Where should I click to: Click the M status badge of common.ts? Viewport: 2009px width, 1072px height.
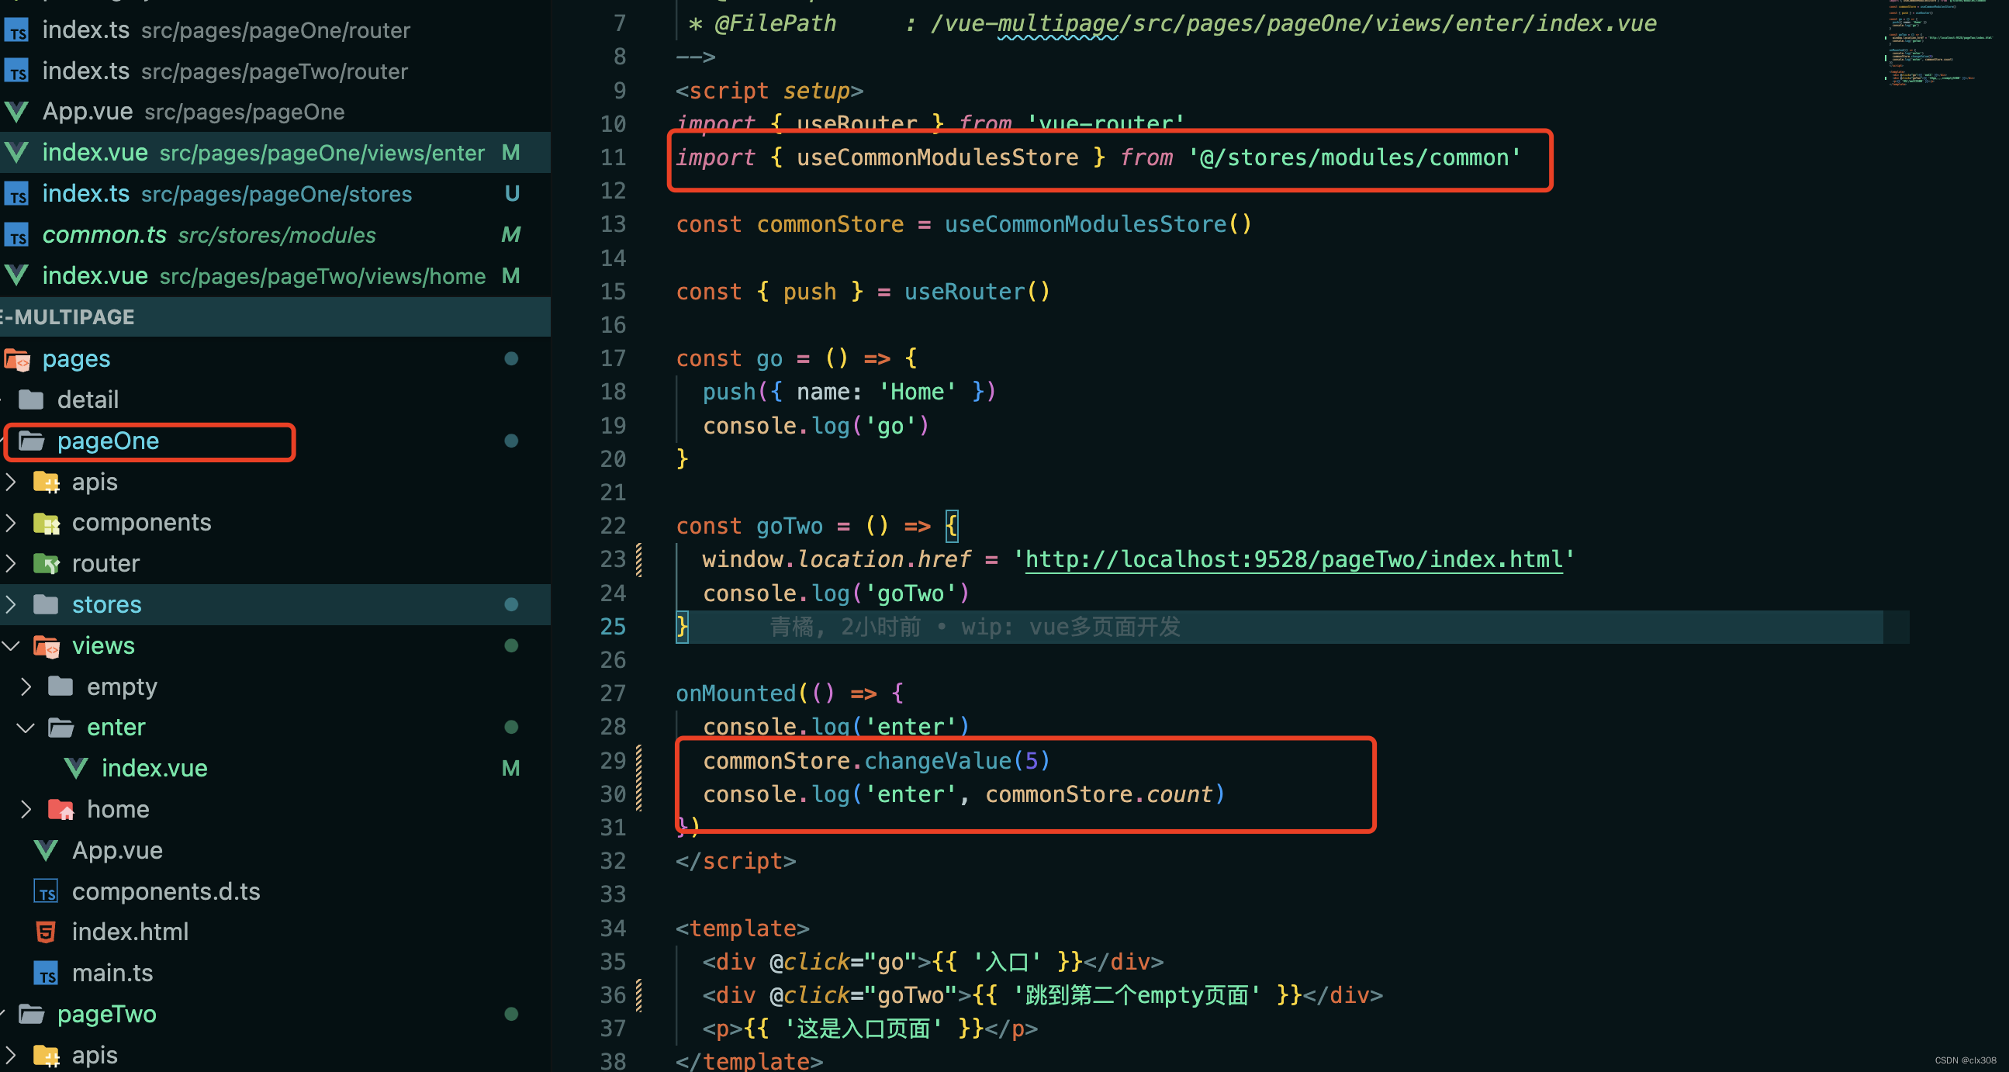511,235
